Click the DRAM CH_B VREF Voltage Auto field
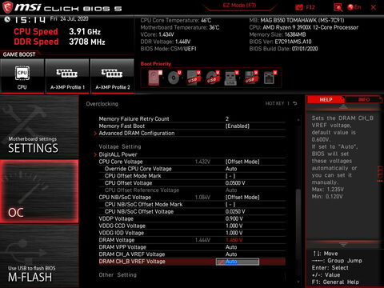The image size is (384, 288). [238, 262]
